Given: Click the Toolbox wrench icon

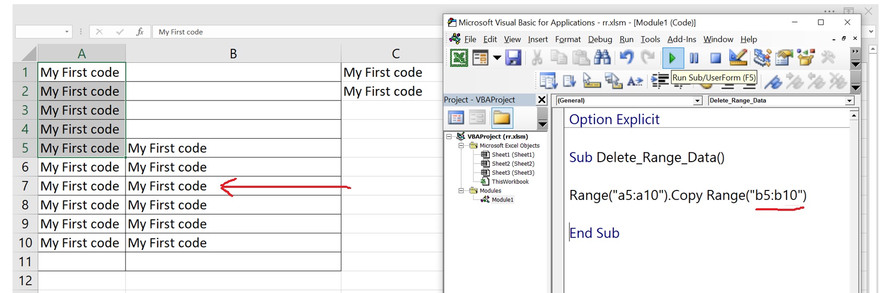Looking at the screenshot, I should click(x=828, y=58).
